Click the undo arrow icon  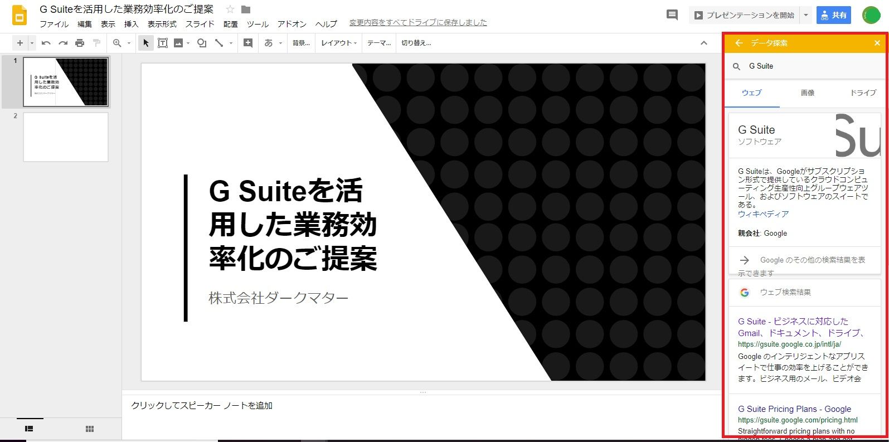pyautogui.click(x=46, y=43)
